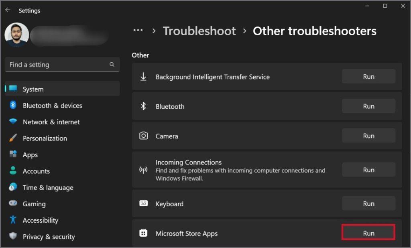Open Accounts settings category

62,171
